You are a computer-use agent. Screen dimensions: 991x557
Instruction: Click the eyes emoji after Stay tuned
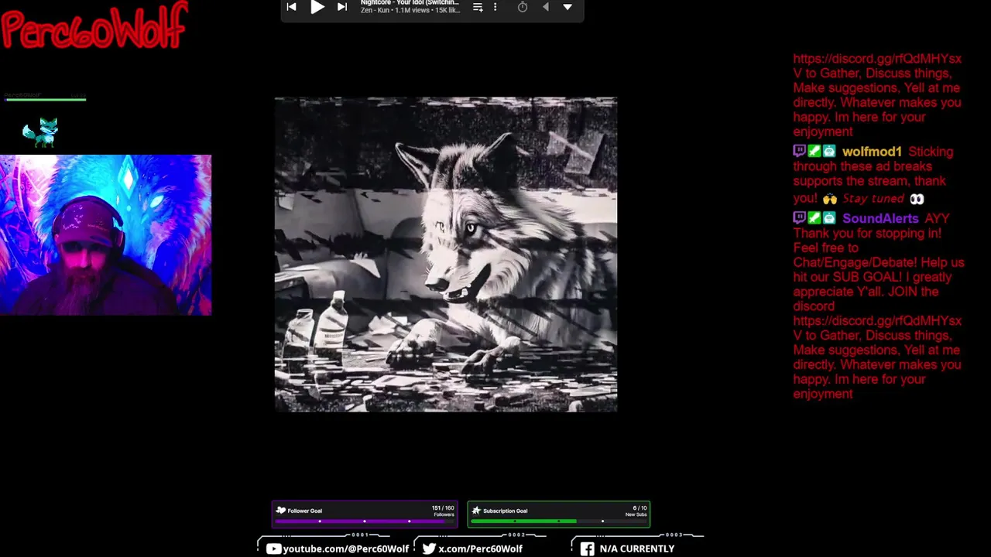coord(917,199)
